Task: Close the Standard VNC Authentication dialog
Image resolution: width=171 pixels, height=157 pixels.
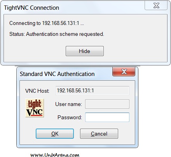Action: (x=124, y=72)
